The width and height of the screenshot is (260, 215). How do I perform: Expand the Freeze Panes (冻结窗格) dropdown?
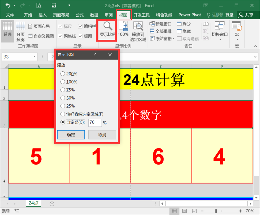click(x=174, y=39)
